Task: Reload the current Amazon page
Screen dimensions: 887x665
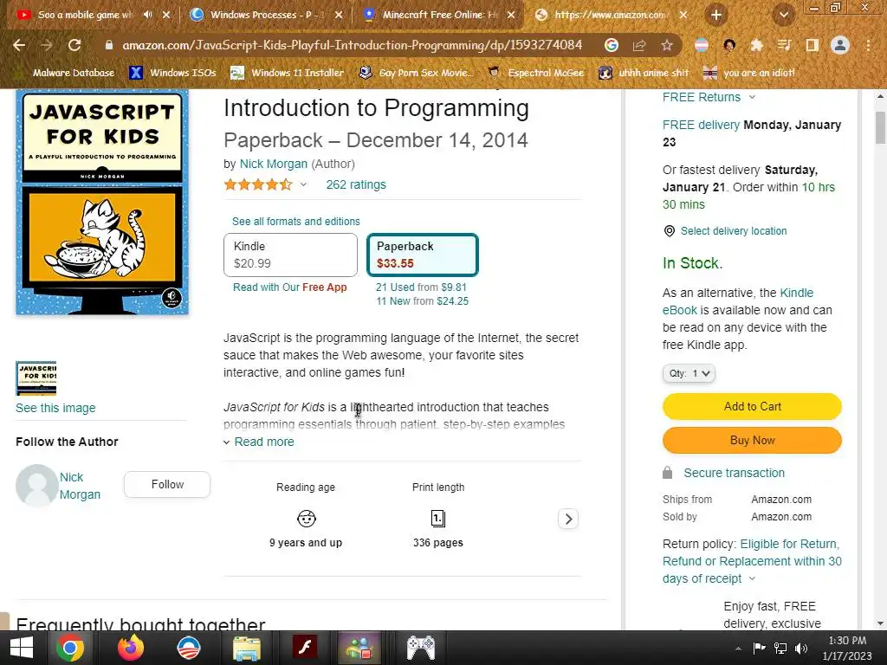Action: coord(74,45)
